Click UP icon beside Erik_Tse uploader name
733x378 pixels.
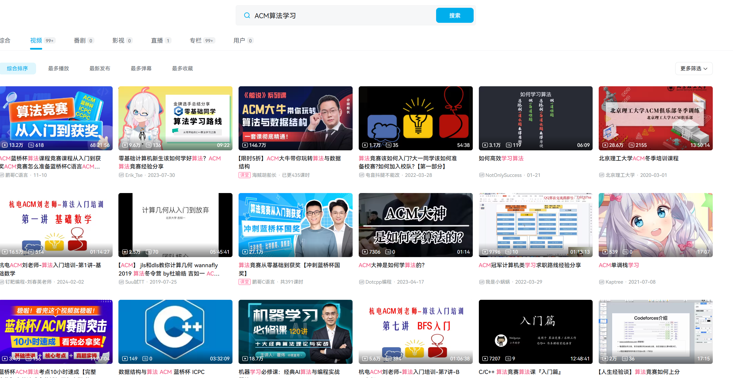[121, 175]
